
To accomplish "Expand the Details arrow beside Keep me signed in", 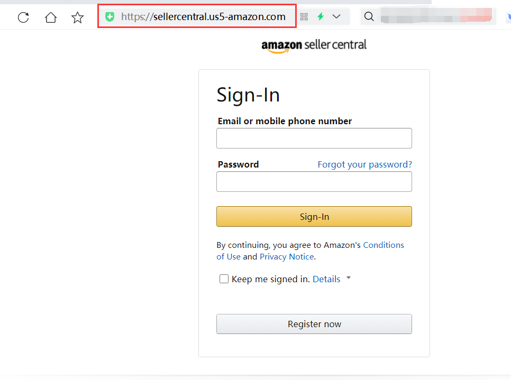I will coord(349,278).
